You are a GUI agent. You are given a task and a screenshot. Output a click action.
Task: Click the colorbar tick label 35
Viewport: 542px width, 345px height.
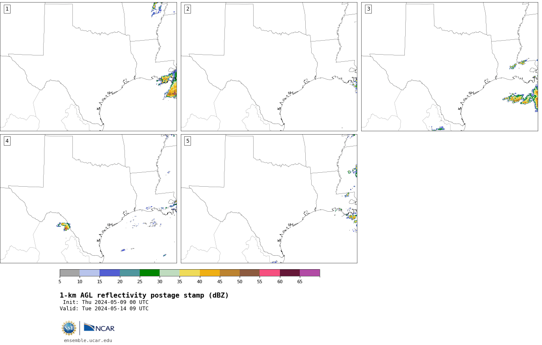coord(180,282)
